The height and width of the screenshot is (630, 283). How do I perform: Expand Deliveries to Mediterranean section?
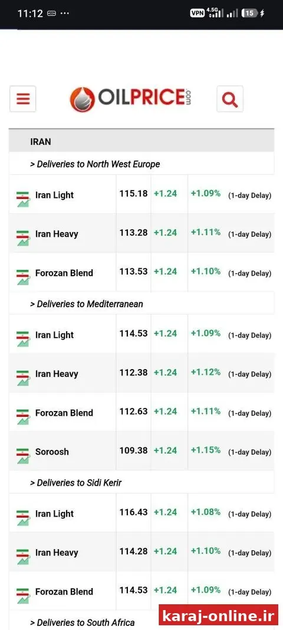pos(86,303)
